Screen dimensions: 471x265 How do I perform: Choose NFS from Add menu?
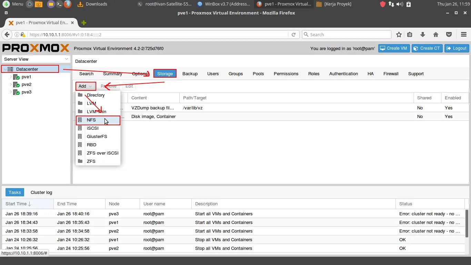point(98,120)
